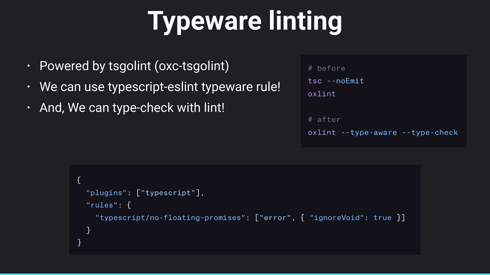Click the '--type-aware' flag in command

point(369,132)
